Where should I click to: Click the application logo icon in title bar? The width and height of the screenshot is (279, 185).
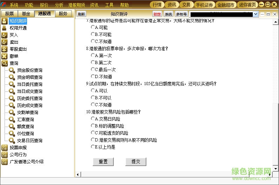(x=4, y=5)
